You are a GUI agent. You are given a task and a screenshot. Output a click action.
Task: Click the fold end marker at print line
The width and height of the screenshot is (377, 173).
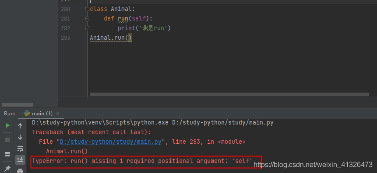pos(87,28)
